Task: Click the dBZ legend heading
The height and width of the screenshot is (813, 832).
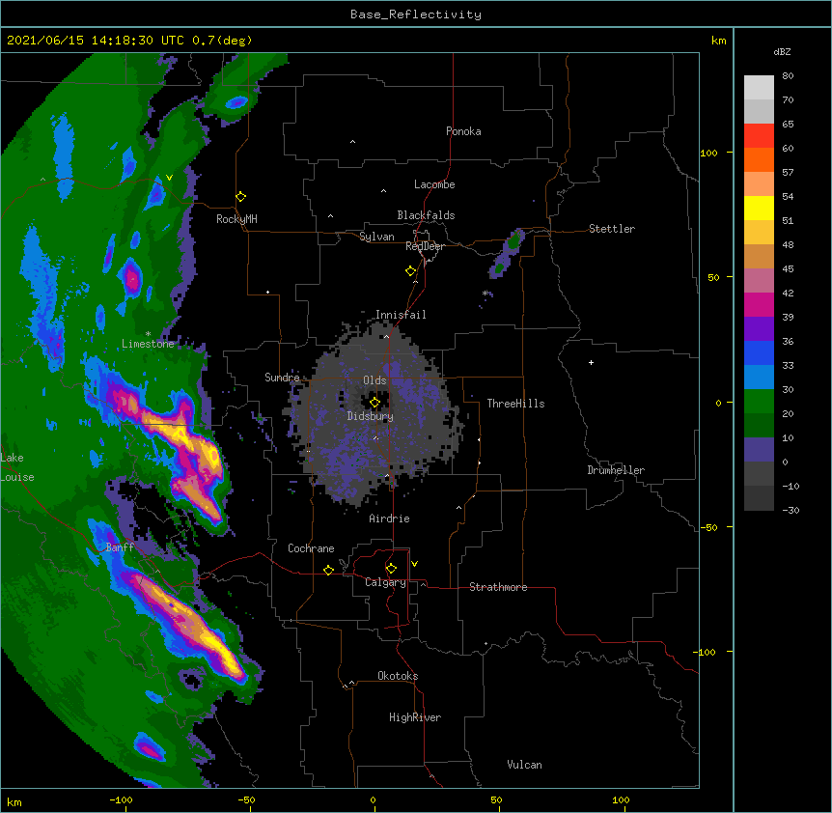Action: [782, 51]
